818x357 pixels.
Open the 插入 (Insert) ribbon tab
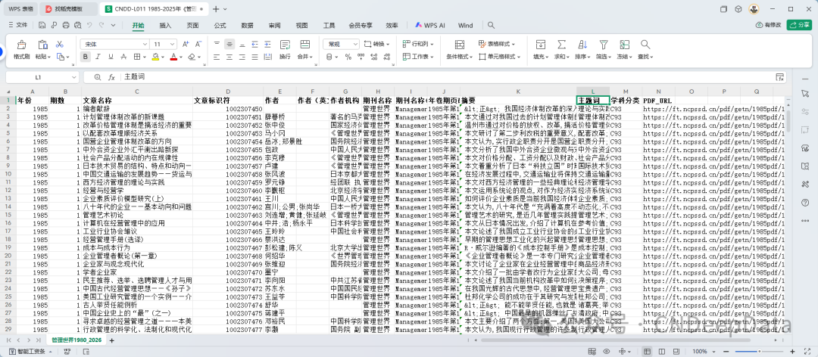(x=165, y=25)
